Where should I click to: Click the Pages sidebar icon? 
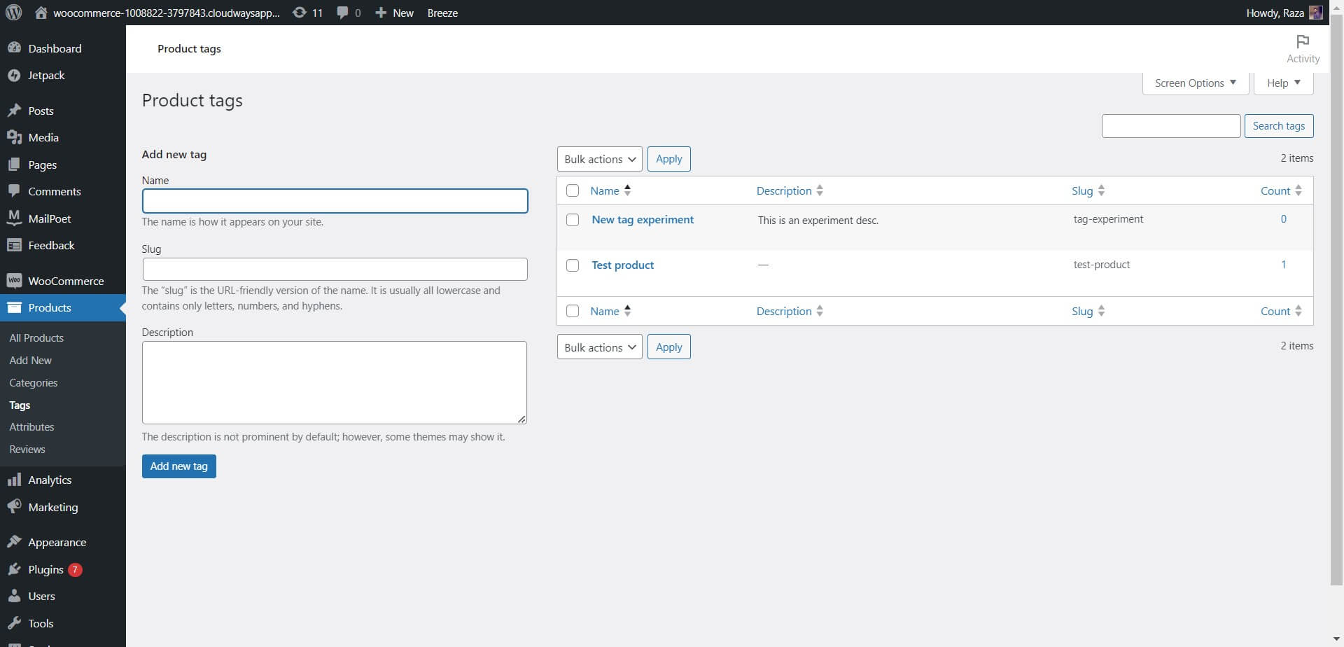pyautogui.click(x=14, y=165)
